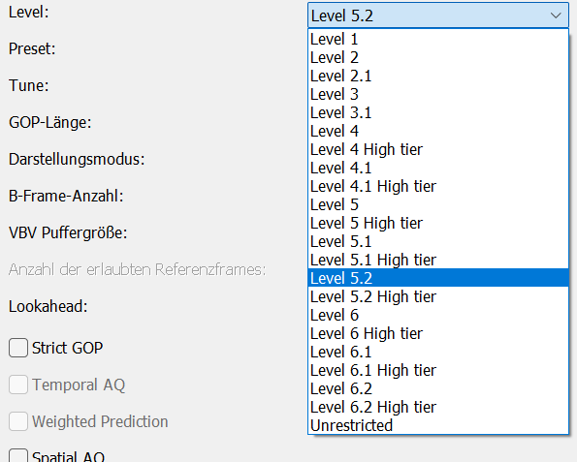The image size is (577, 462).
Task: Tick the Weighted Prediction checkbox
Action: pos(18,421)
